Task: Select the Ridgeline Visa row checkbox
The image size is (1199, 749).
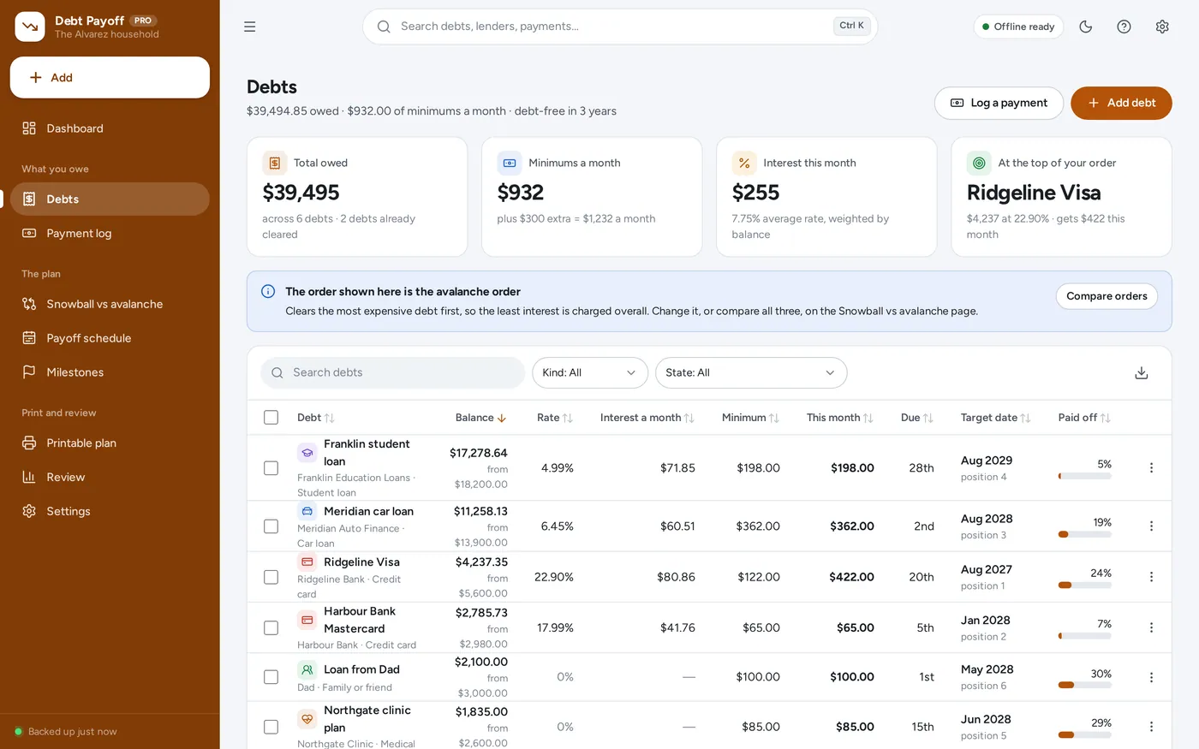Action: point(271,577)
